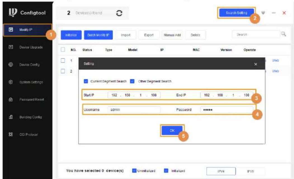Switch to the IPV6 tab
The height and width of the screenshot is (179, 294).
250,171
